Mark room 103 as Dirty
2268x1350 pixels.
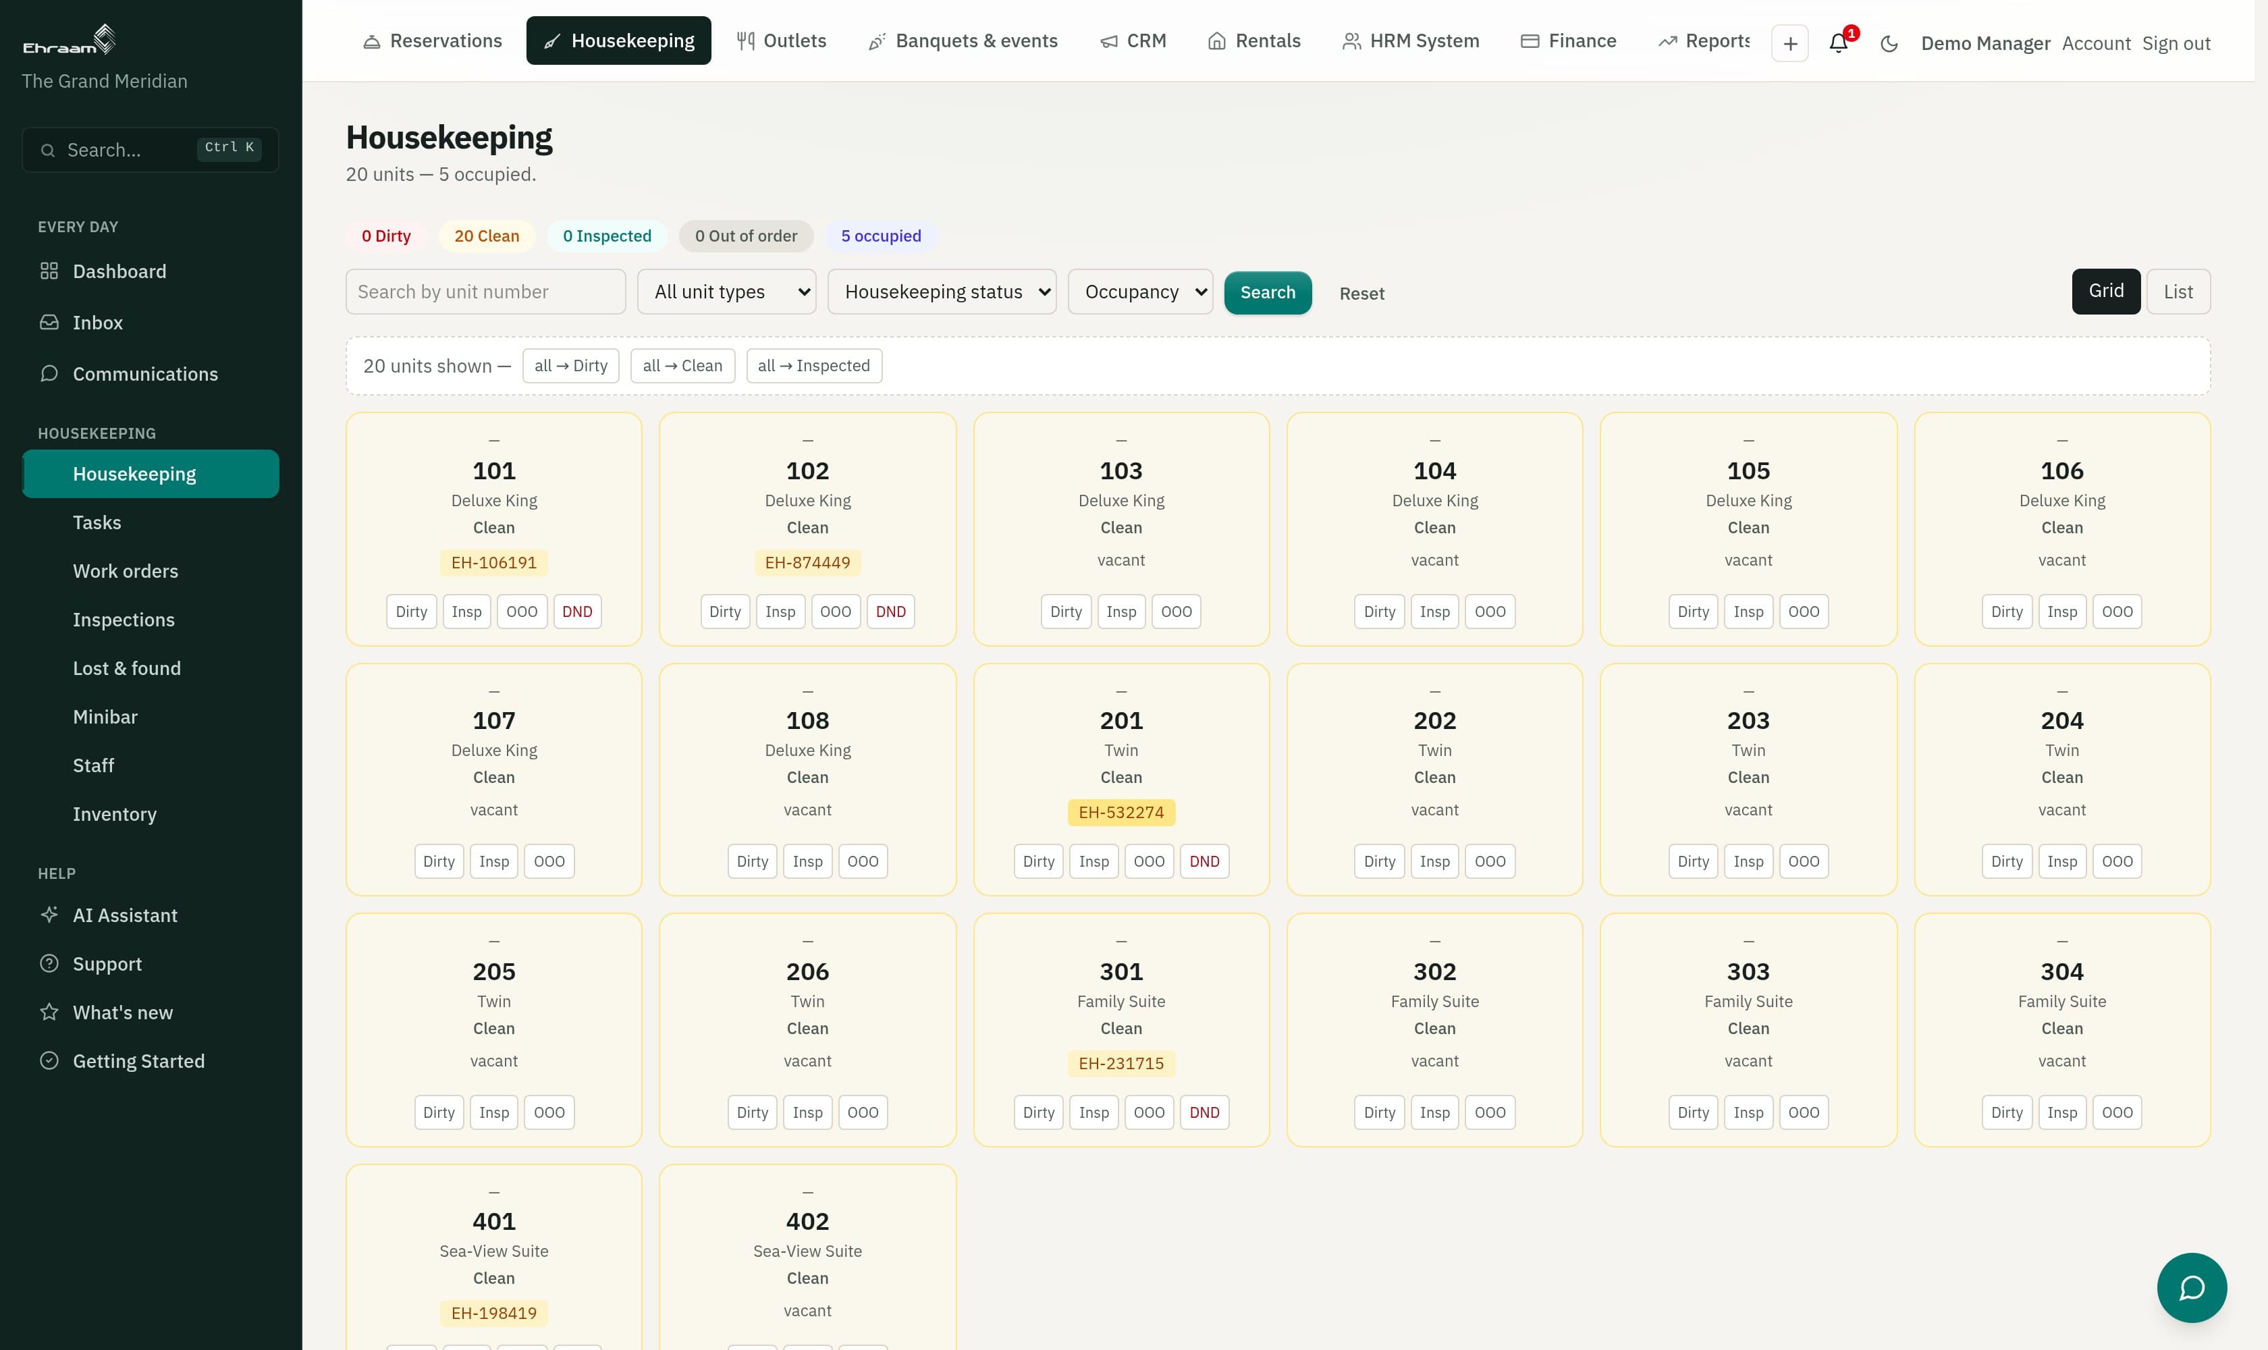[1065, 612]
